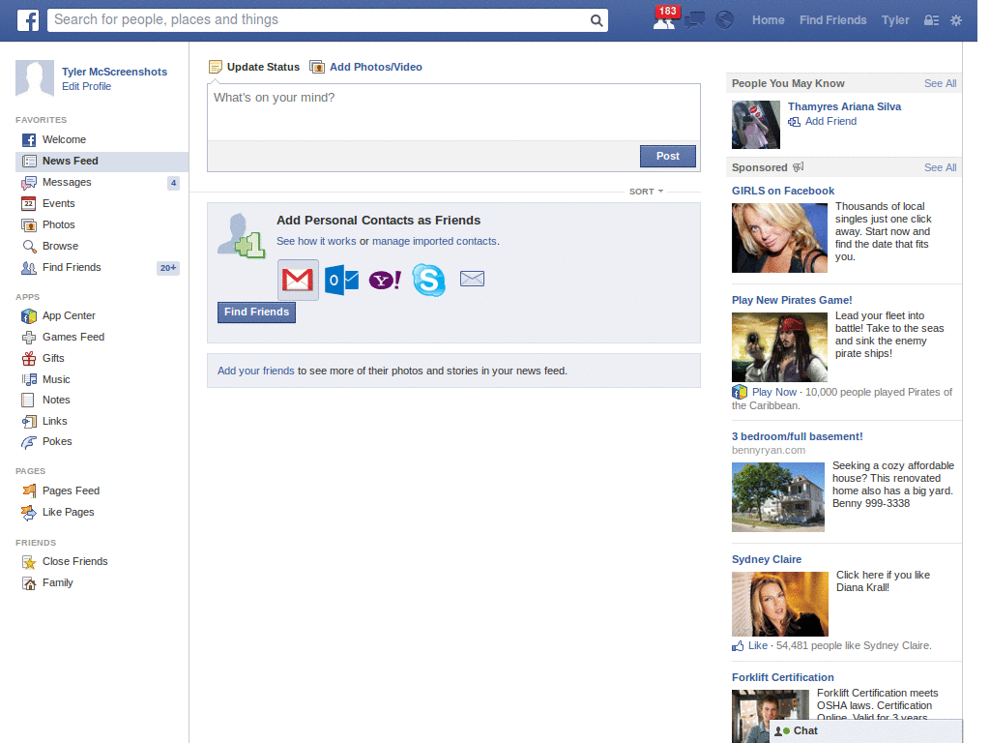
Task: Click the Events calendar icon
Action: click(28, 203)
